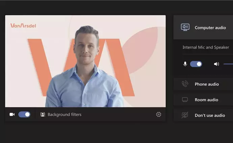The height and width of the screenshot is (143, 233).
Task: Click the camera icon beside the video toggle
Action: pyautogui.click(x=12, y=114)
